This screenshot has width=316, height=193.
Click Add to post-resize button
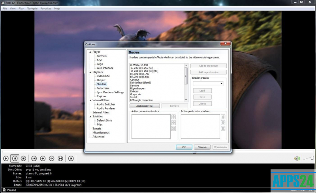(x=209, y=72)
